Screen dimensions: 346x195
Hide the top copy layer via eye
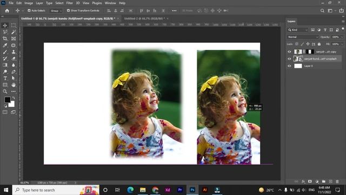(289, 52)
